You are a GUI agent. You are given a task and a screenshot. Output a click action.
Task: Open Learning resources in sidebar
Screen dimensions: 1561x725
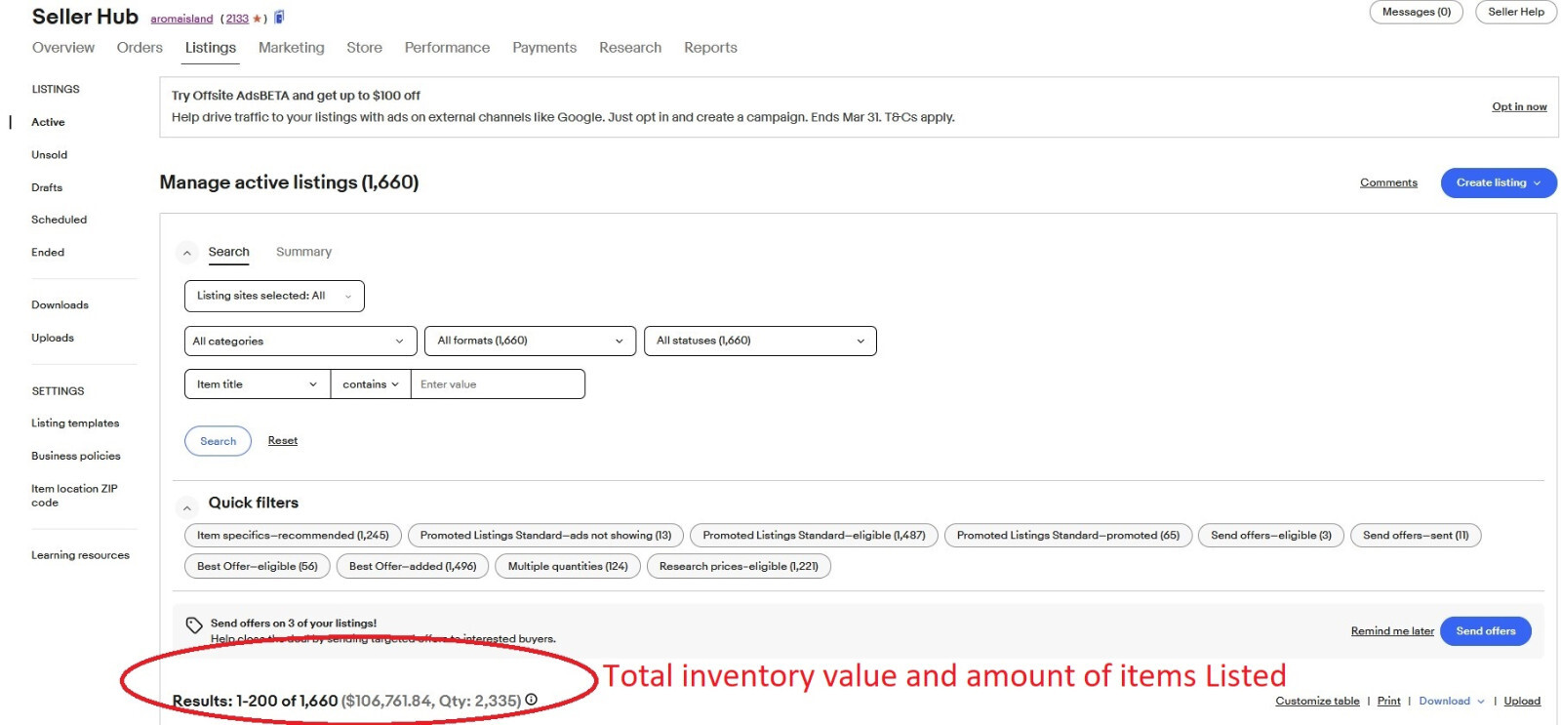tap(80, 555)
